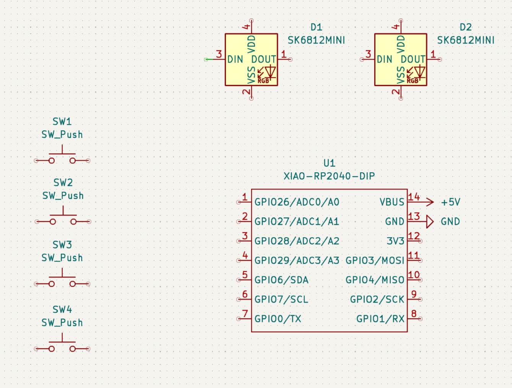Image resolution: width=512 pixels, height=388 pixels.
Task: Click D1's DOUT pin 1 endpoint
Action: coord(290,60)
